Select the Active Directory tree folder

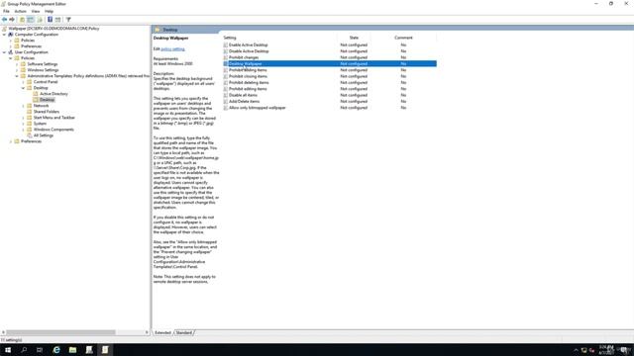tap(53, 94)
